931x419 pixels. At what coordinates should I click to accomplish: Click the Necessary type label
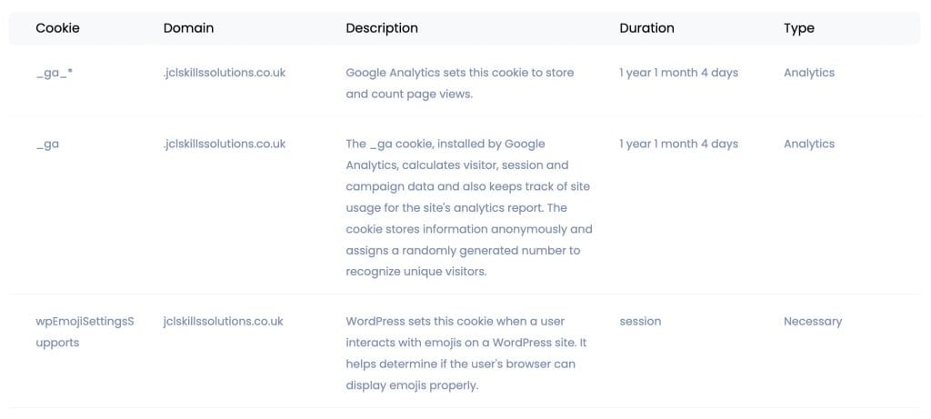(x=812, y=321)
